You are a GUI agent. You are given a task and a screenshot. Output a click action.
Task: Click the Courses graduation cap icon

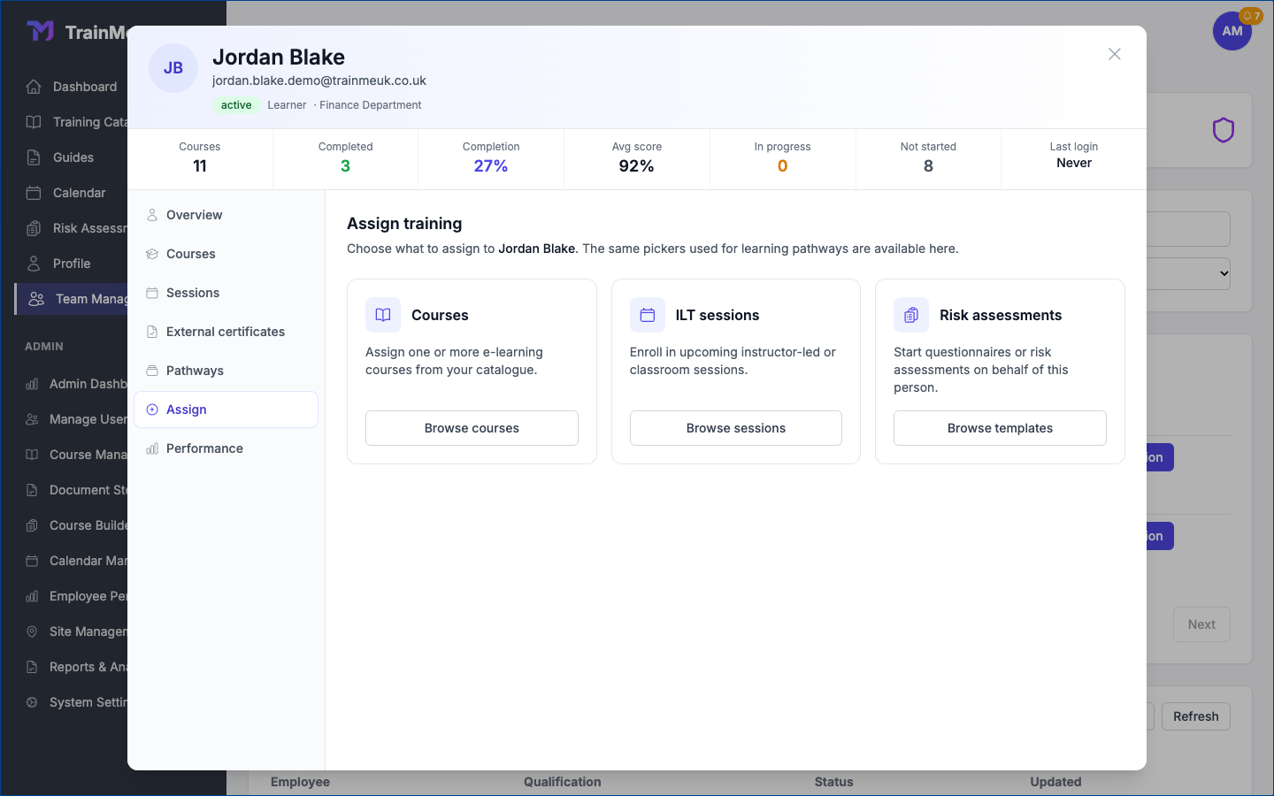tap(152, 254)
